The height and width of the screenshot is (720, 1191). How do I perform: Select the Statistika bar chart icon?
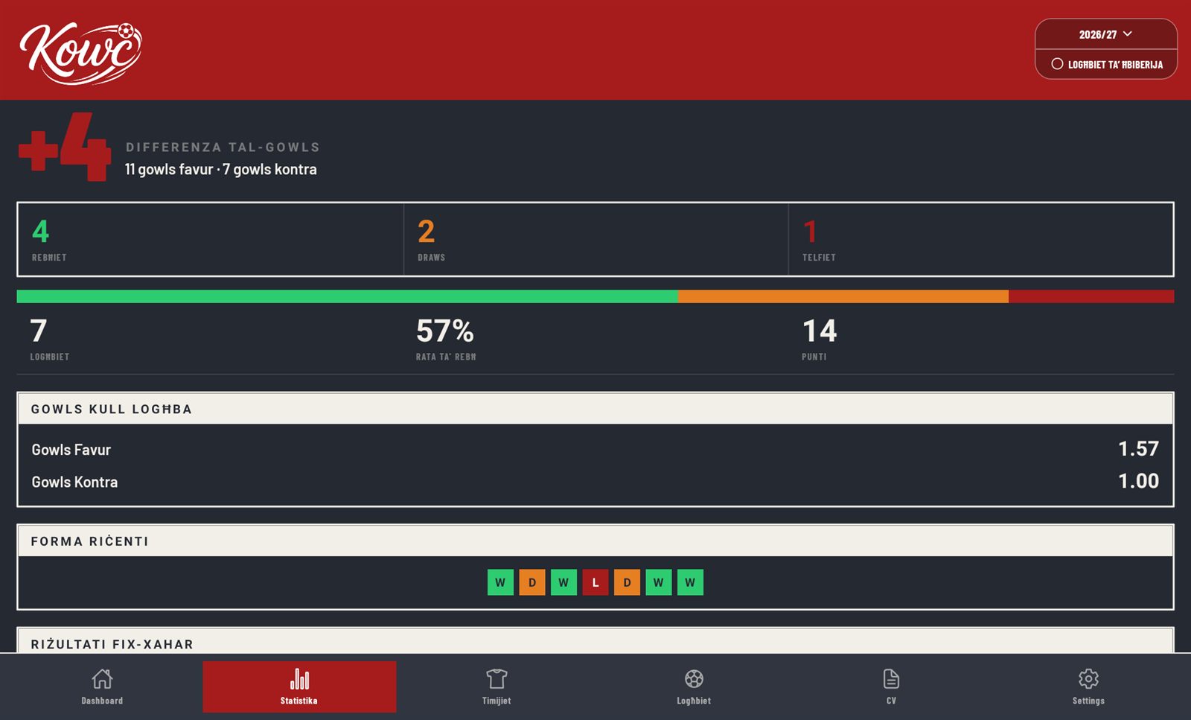coord(299,679)
